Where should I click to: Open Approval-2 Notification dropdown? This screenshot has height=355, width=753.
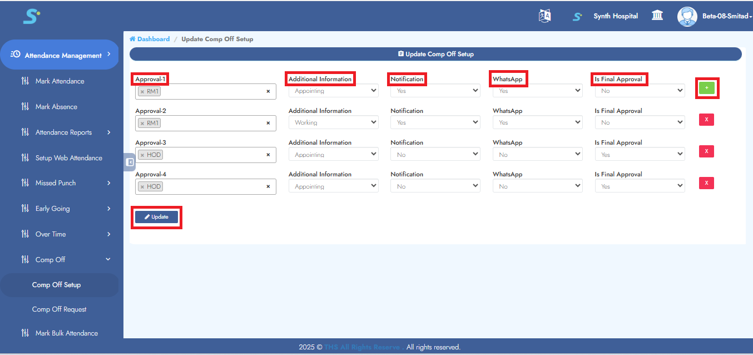click(x=435, y=122)
